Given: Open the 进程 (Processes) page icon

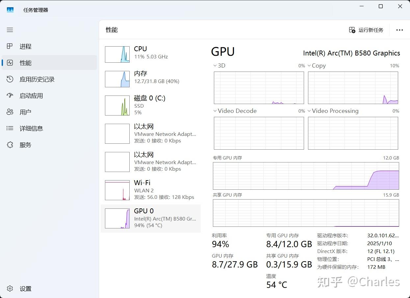Looking at the screenshot, I should click(10, 46).
